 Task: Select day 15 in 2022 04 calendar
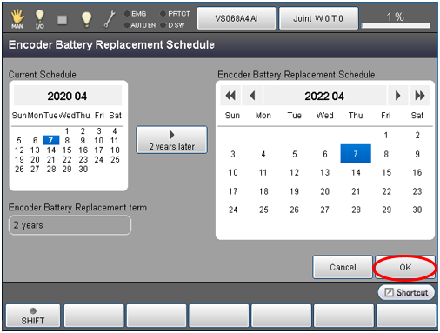386,172
